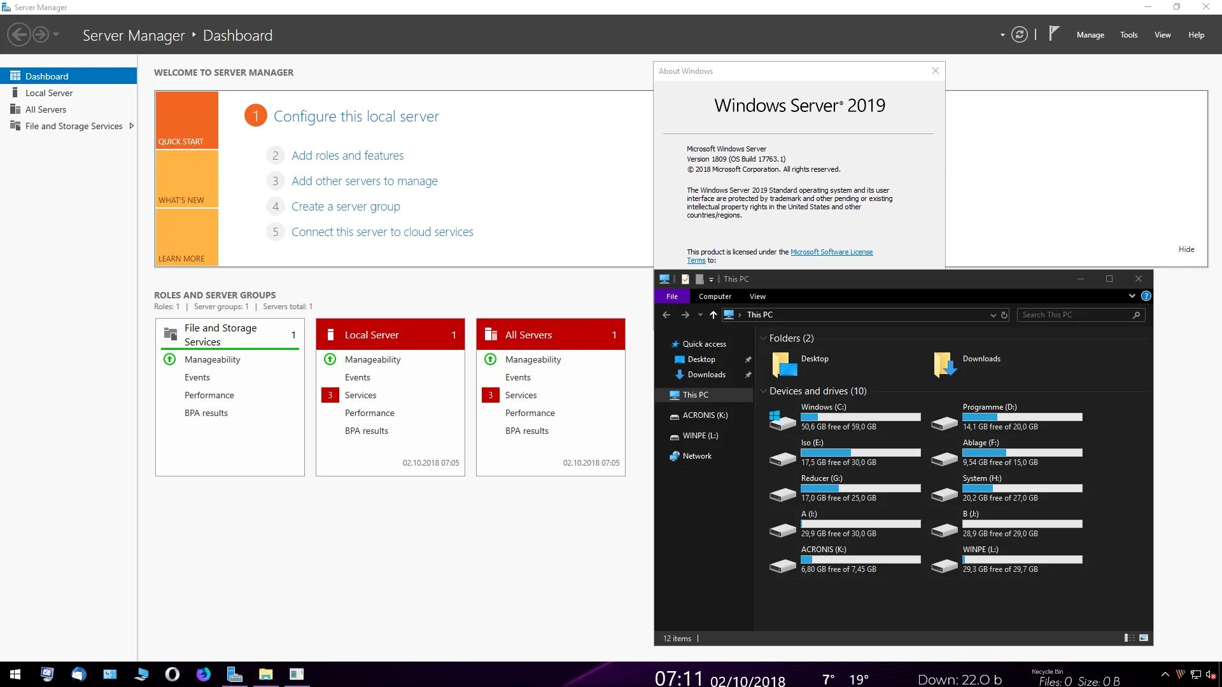The height and width of the screenshot is (687, 1222).
Task: Select the Programme (D:) drive
Action: pos(1007,417)
